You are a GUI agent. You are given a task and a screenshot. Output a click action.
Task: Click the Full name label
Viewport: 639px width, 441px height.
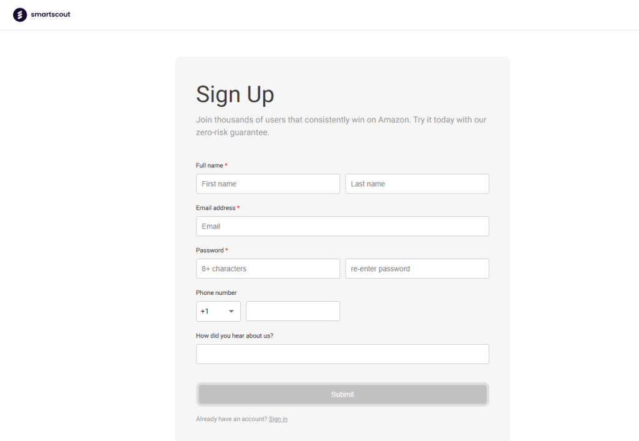[x=210, y=166]
